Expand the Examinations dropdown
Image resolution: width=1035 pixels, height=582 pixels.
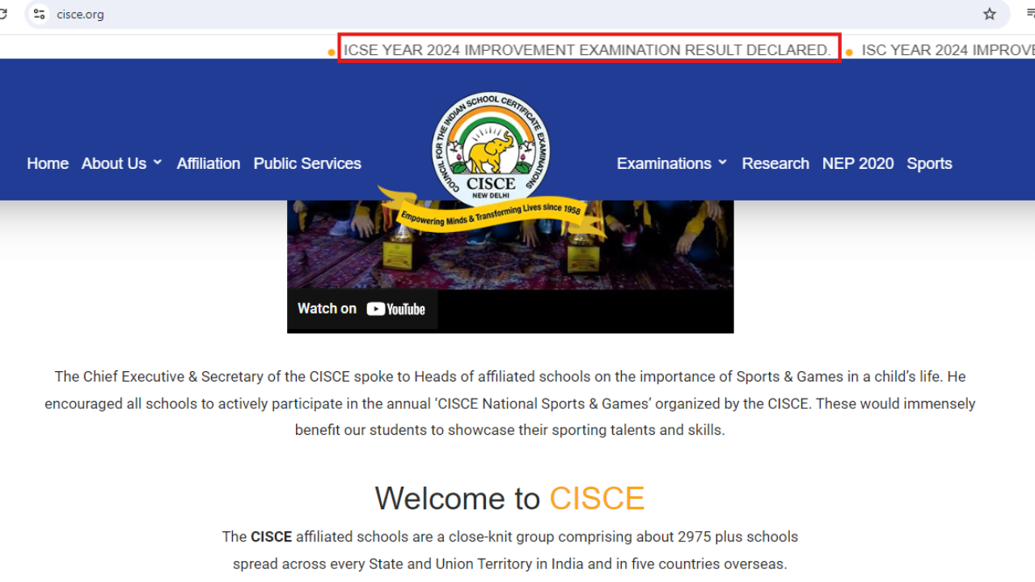coord(671,163)
